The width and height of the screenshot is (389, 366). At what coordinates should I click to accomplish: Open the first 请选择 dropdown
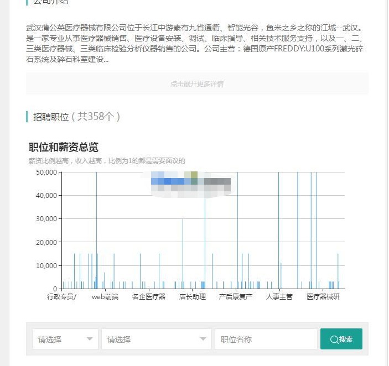point(65,339)
